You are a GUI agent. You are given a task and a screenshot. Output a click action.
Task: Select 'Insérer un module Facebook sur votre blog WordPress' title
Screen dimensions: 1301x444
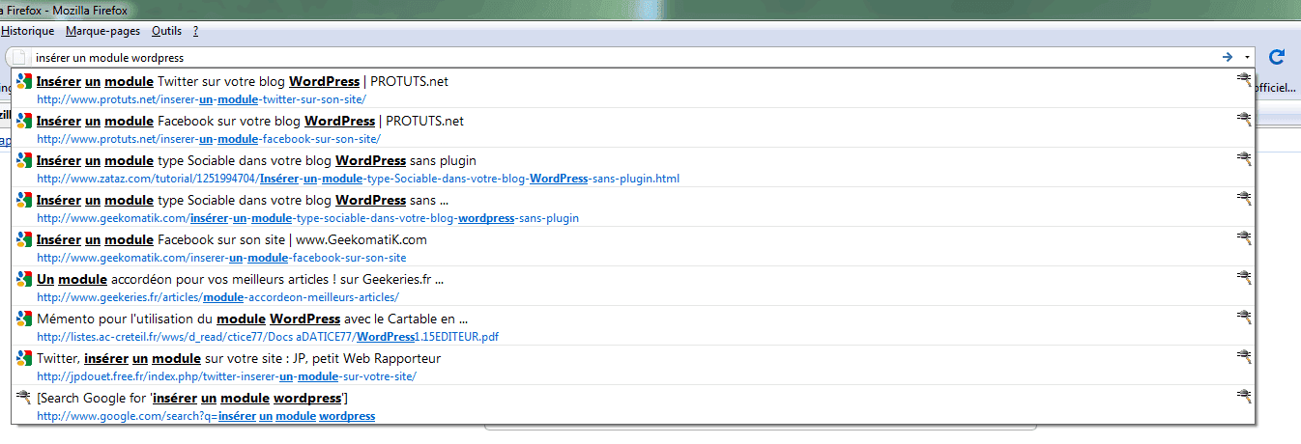(x=250, y=122)
